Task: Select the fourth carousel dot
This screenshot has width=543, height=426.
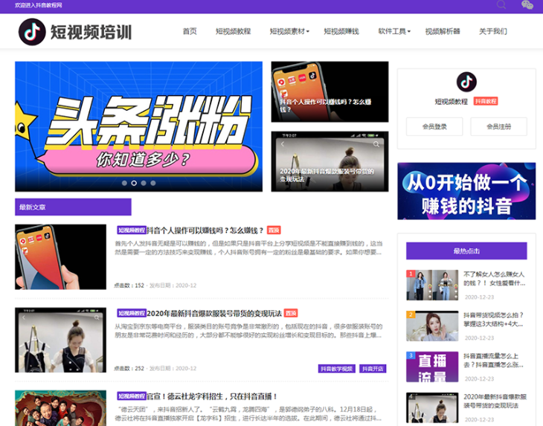Action: (x=152, y=183)
